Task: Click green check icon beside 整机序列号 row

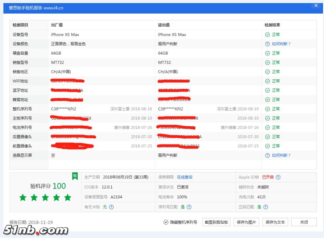Action: tap(268, 109)
